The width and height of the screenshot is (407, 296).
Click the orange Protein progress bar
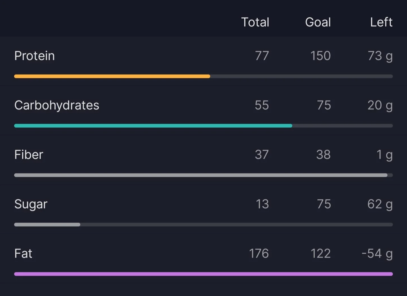(203, 76)
